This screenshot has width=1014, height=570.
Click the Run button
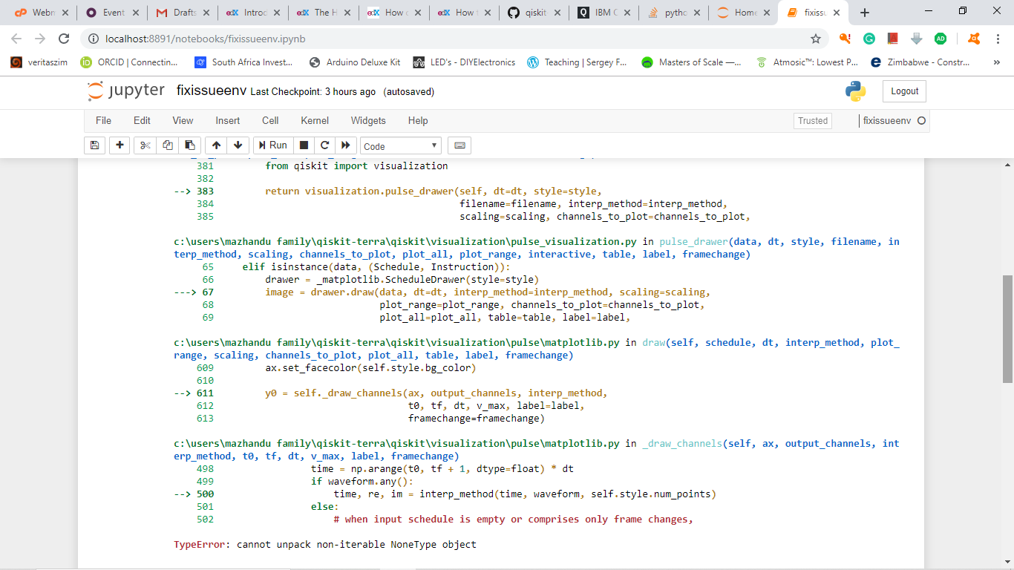coord(272,145)
